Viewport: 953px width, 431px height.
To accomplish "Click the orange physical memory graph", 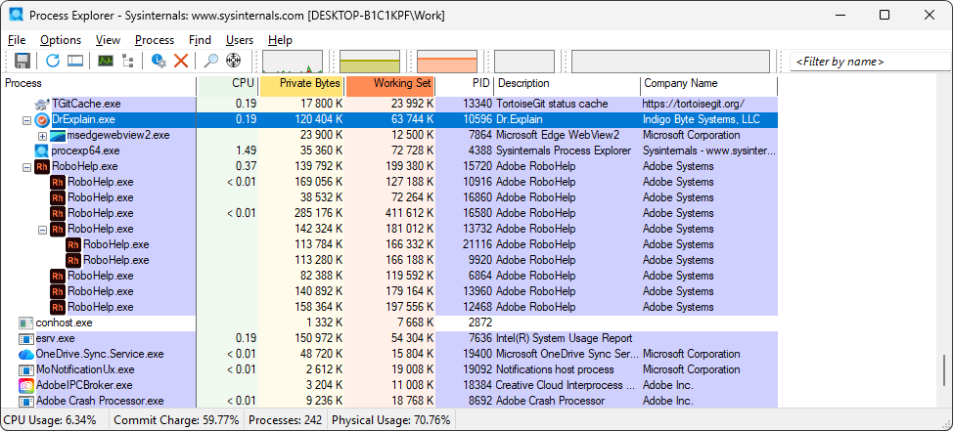I will coord(447,62).
